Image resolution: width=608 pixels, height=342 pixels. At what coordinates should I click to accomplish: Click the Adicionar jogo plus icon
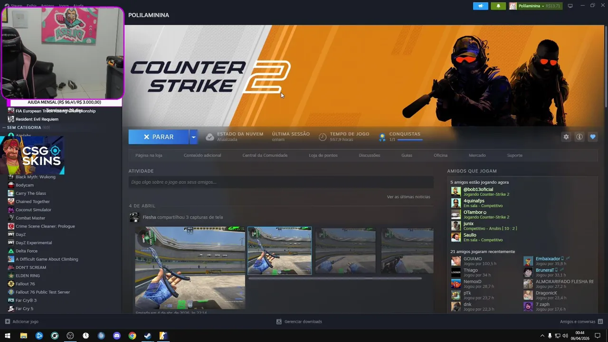point(7,322)
